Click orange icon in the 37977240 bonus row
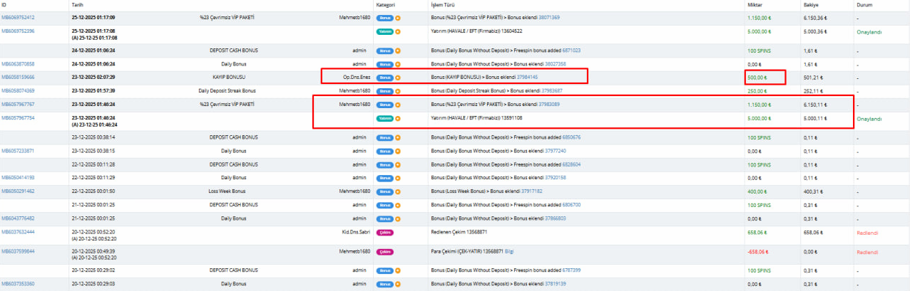This screenshot has width=910, height=291. tap(398, 151)
